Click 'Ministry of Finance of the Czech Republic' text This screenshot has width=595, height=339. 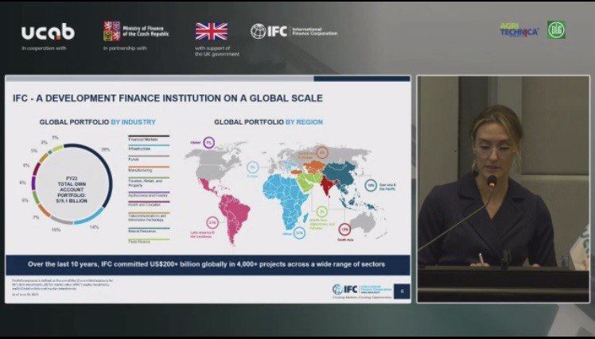click(146, 31)
